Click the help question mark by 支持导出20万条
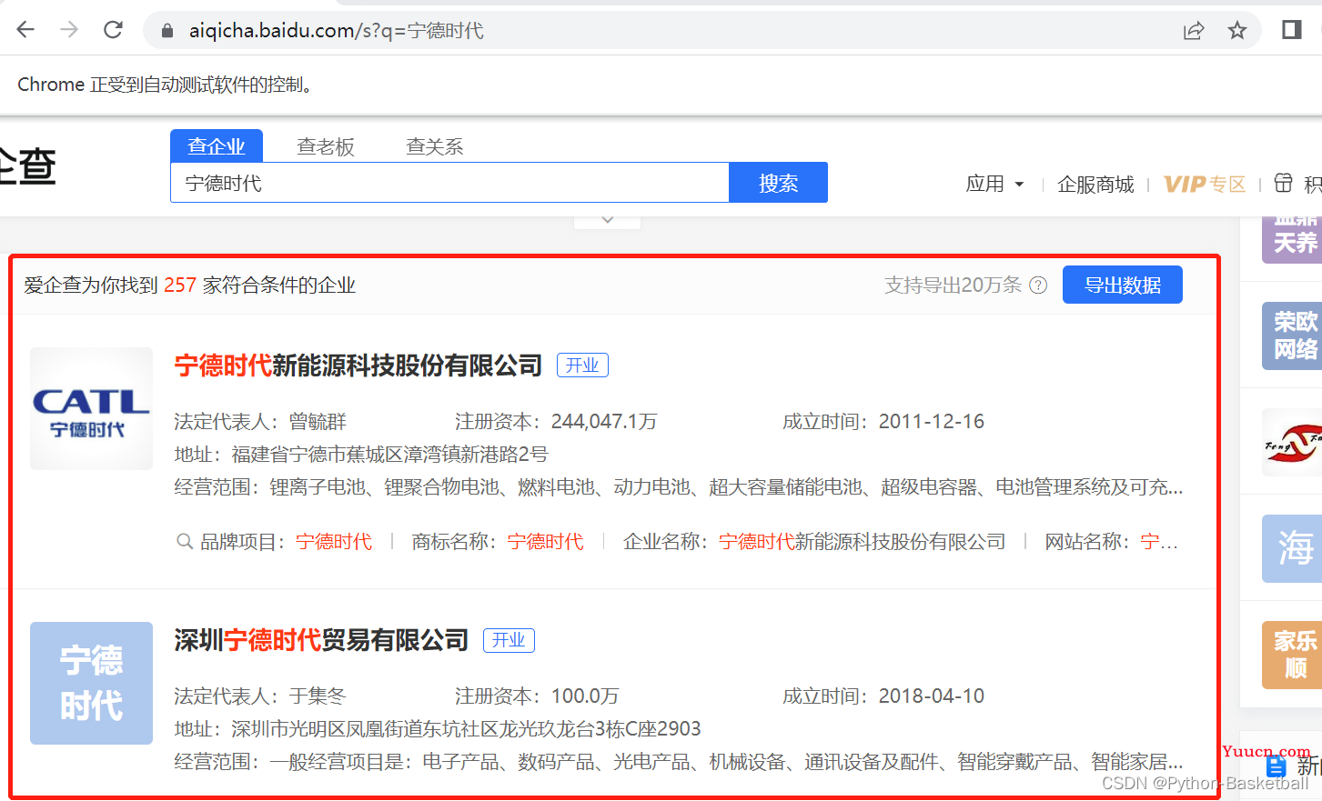This screenshot has height=801, width=1322. [1038, 285]
